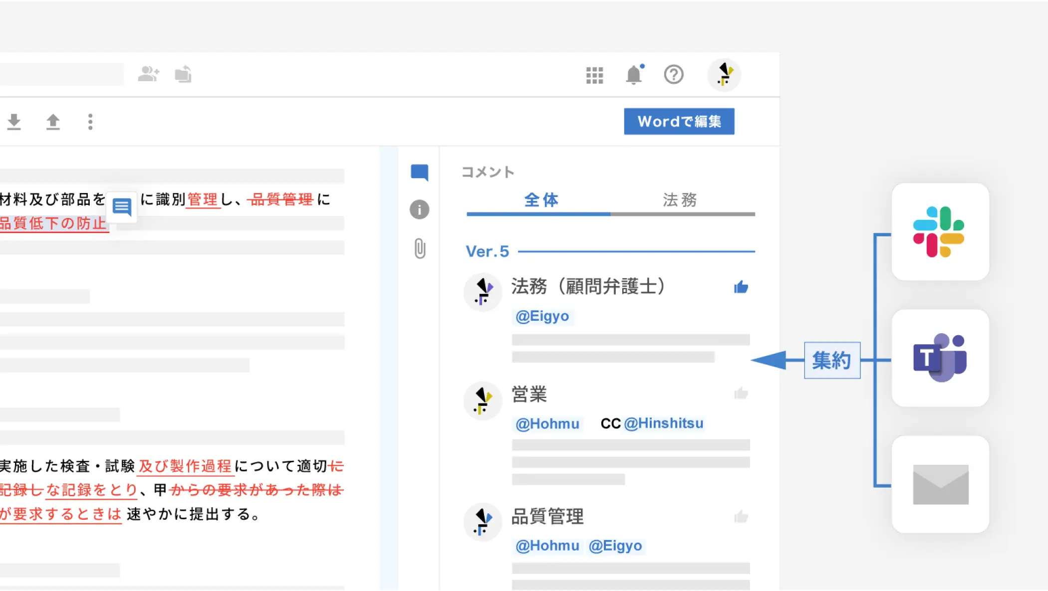The image size is (1048, 591).
Task: Toggle like on 品質管理 comment
Action: pyautogui.click(x=741, y=517)
